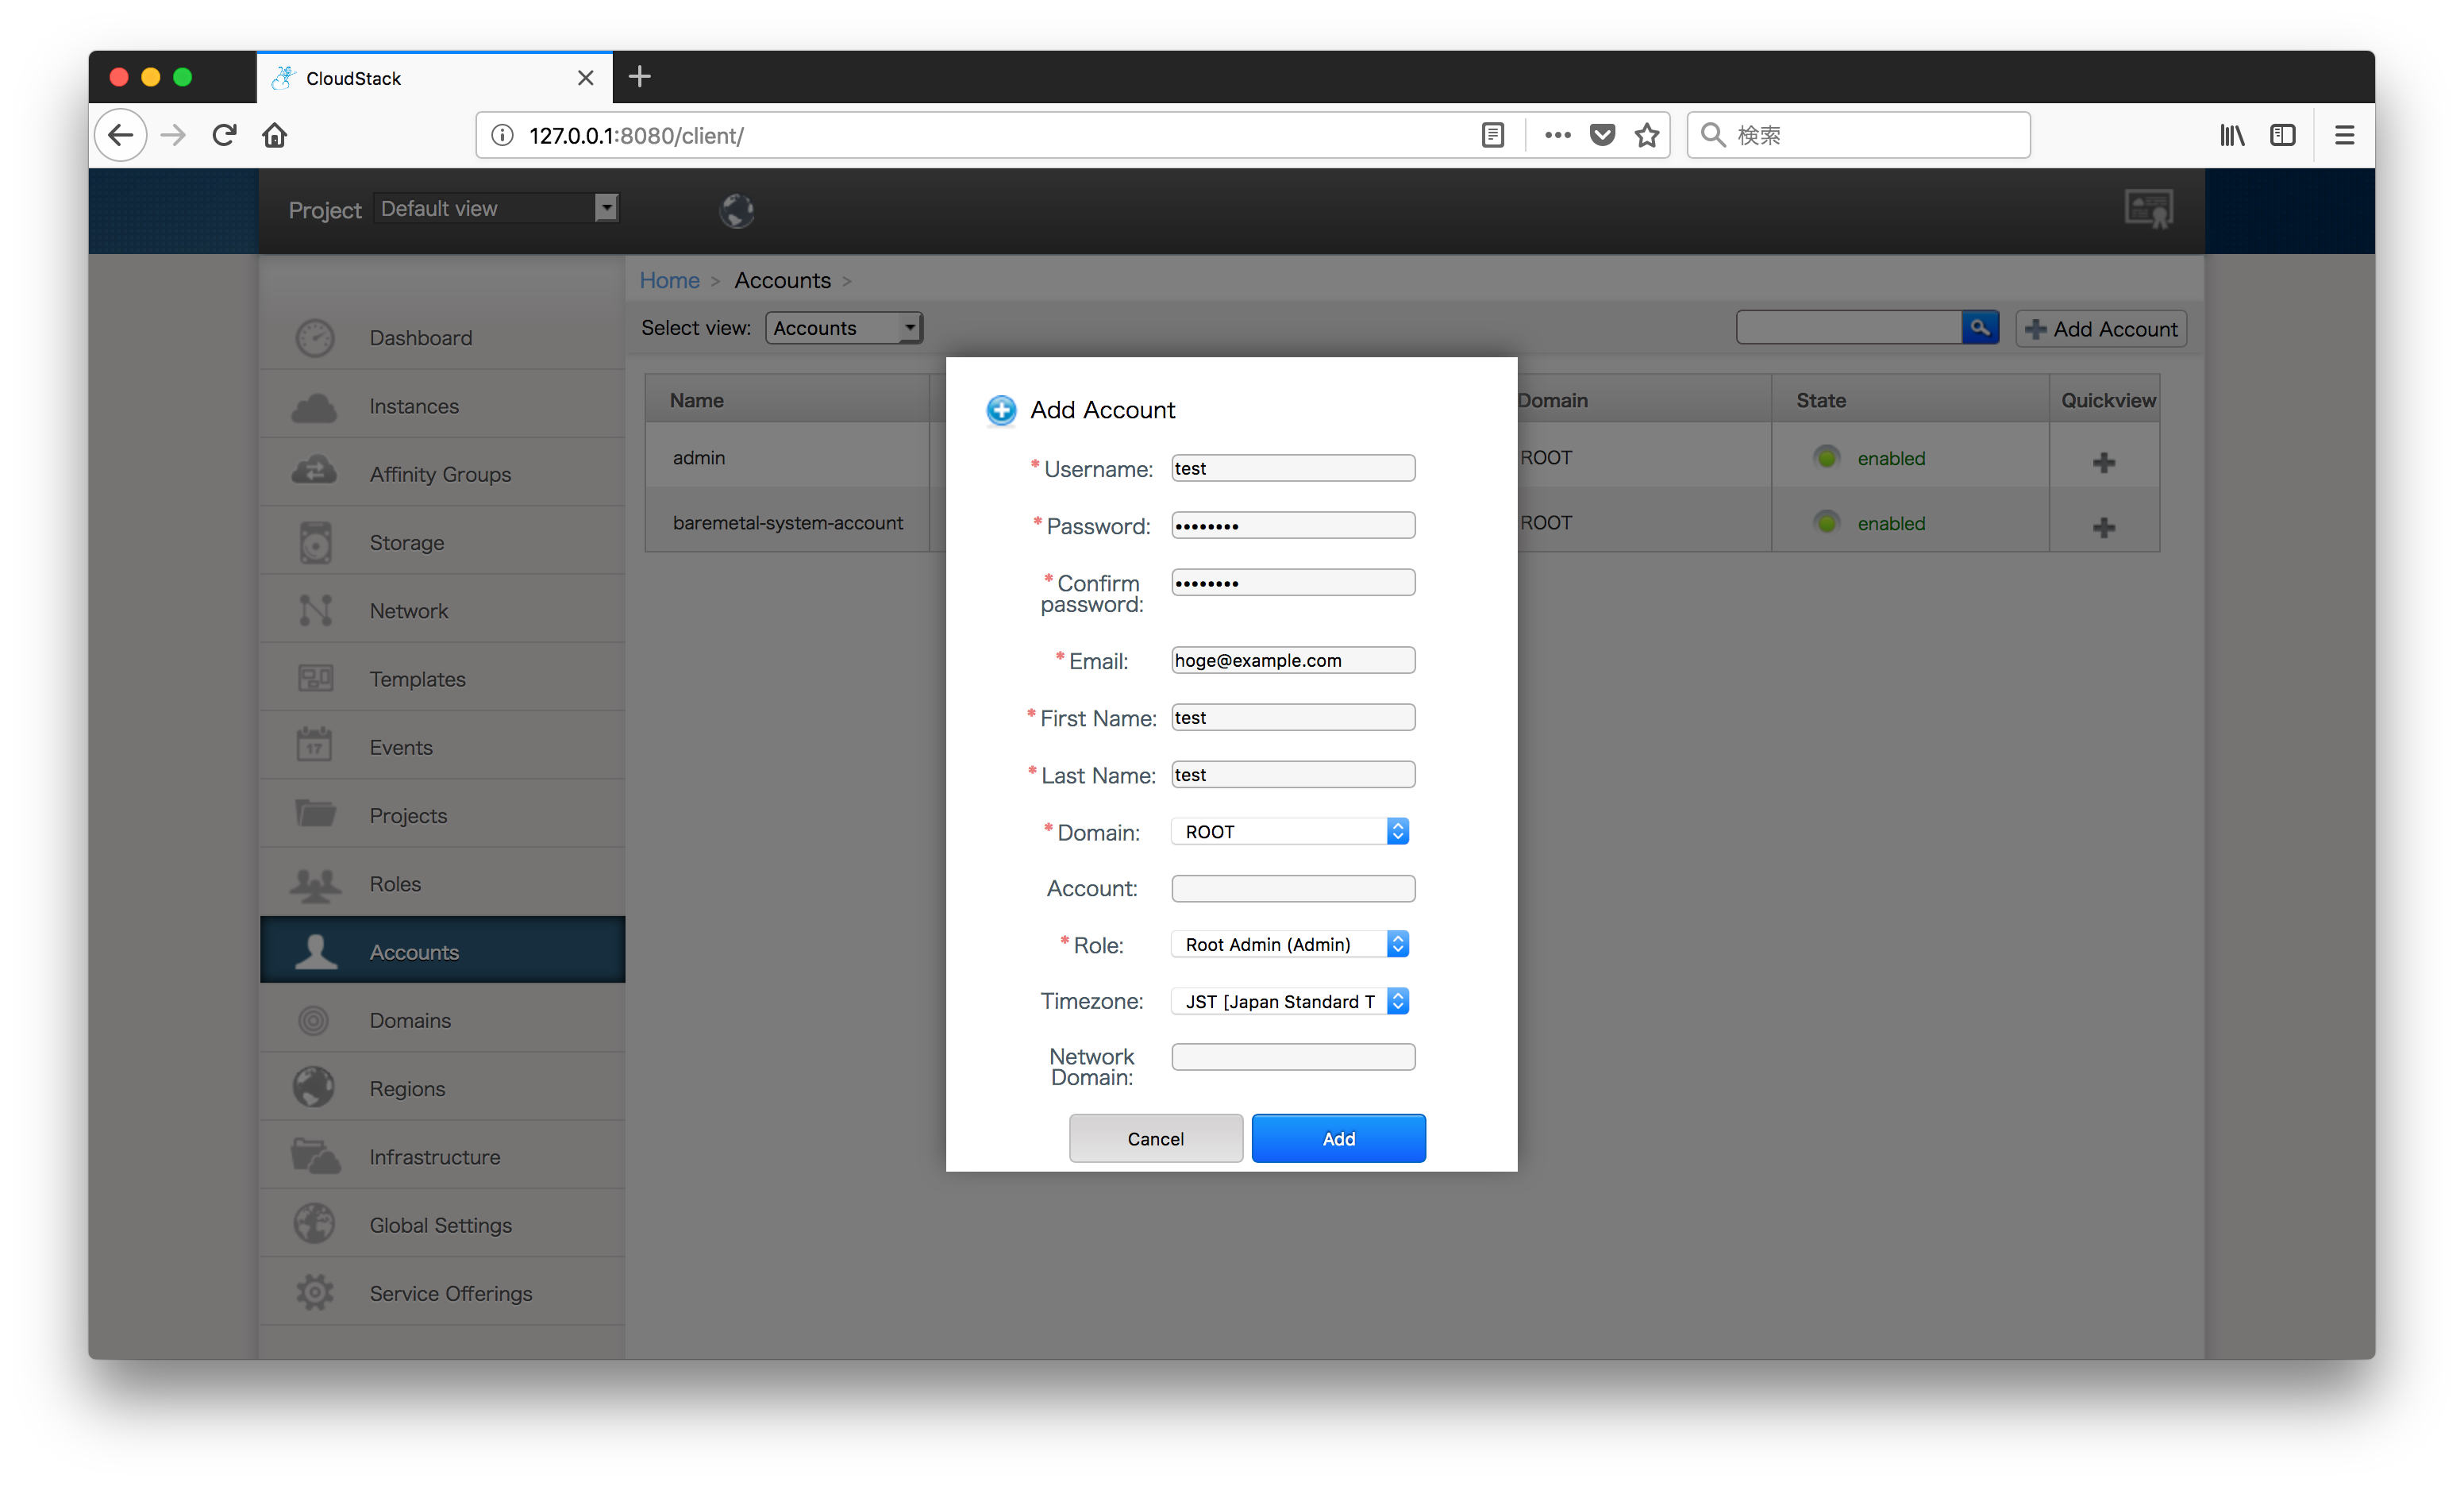The height and width of the screenshot is (1486, 2464).
Task: Reload the page in browser
Action: tap(224, 135)
